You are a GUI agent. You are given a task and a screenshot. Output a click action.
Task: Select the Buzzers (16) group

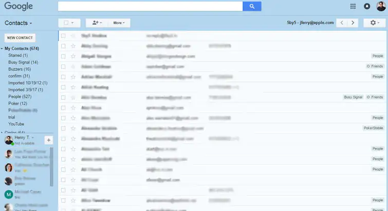click(x=20, y=69)
